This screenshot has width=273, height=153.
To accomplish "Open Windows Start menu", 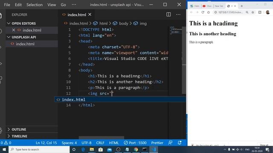I will [x=4, y=149].
